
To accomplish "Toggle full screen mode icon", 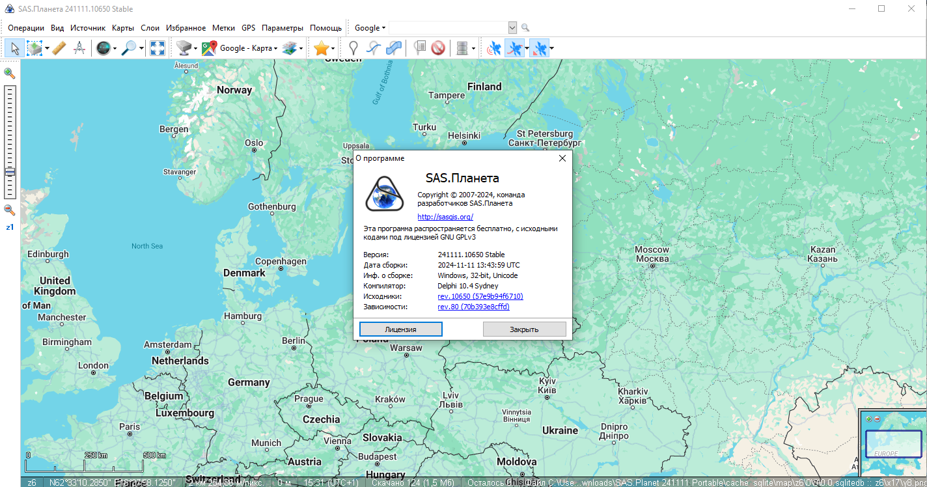I will pos(157,48).
